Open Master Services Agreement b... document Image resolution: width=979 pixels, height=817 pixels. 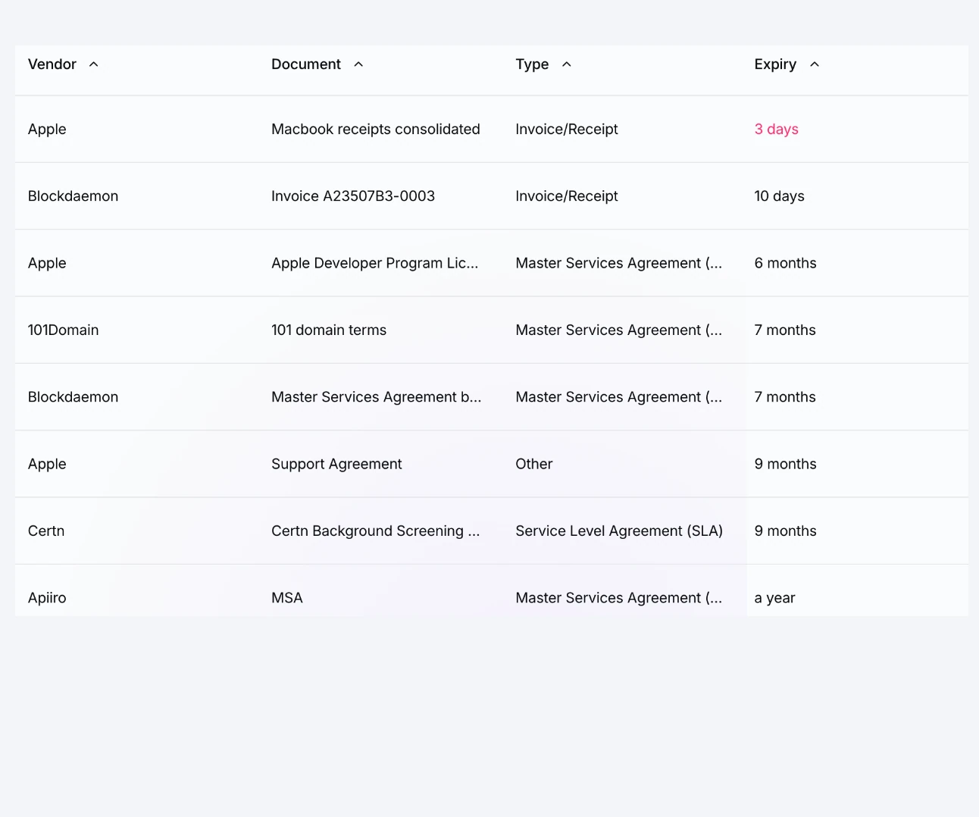pyautogui.click(x=377, y=397)
